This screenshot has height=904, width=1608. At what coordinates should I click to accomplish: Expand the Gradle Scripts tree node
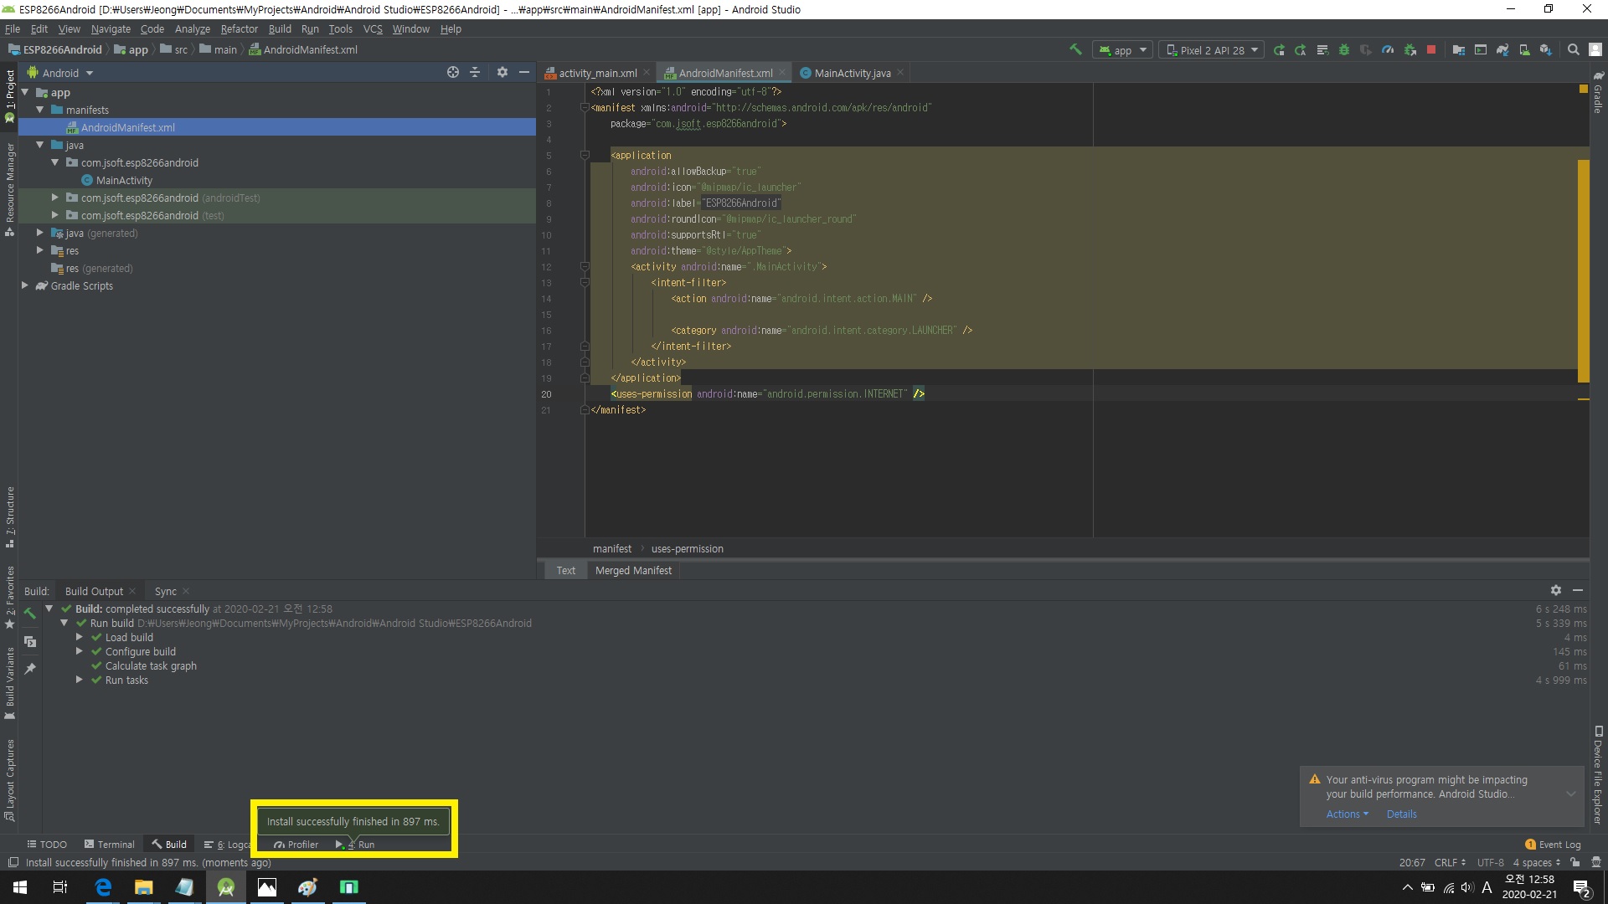[x=25, y=285]
